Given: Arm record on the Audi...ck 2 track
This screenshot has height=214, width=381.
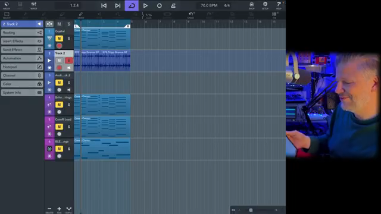Looking at the screenshot, I should 59,90.
